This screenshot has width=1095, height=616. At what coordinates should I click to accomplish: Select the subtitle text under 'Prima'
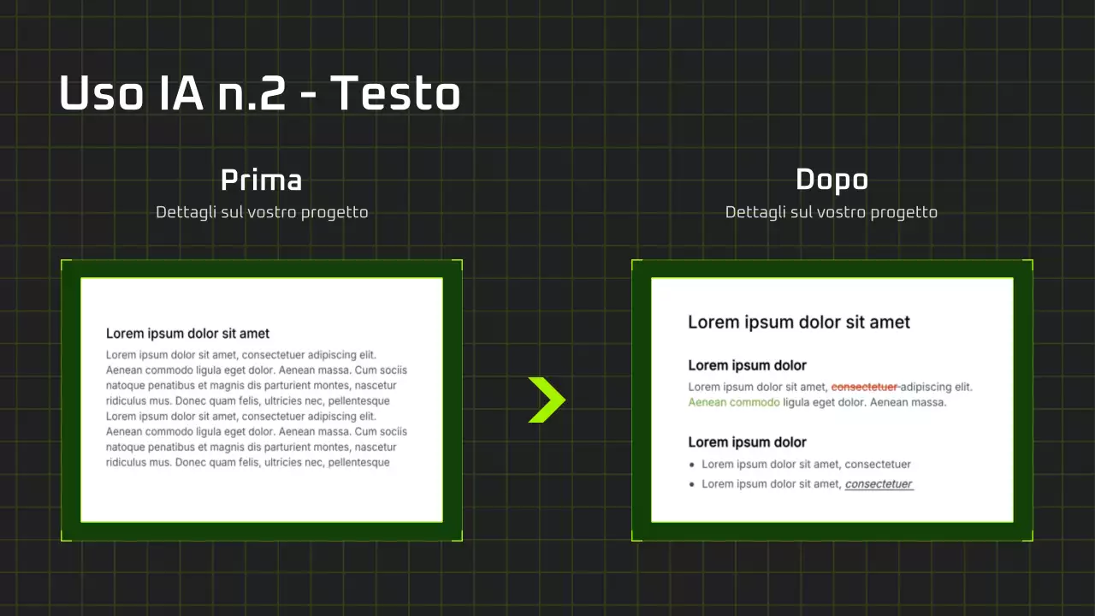coord(262,212)
